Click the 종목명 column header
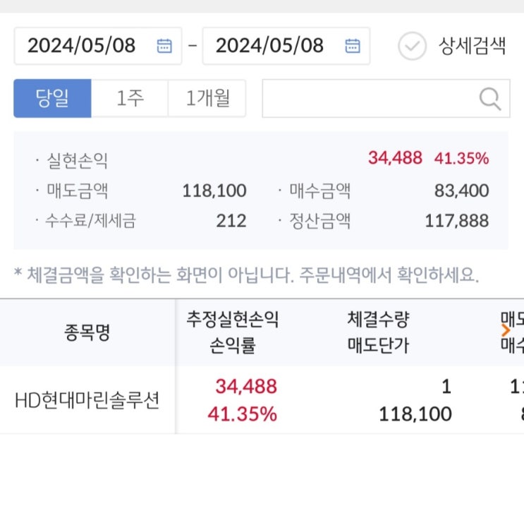 click(x=87, y=332)
